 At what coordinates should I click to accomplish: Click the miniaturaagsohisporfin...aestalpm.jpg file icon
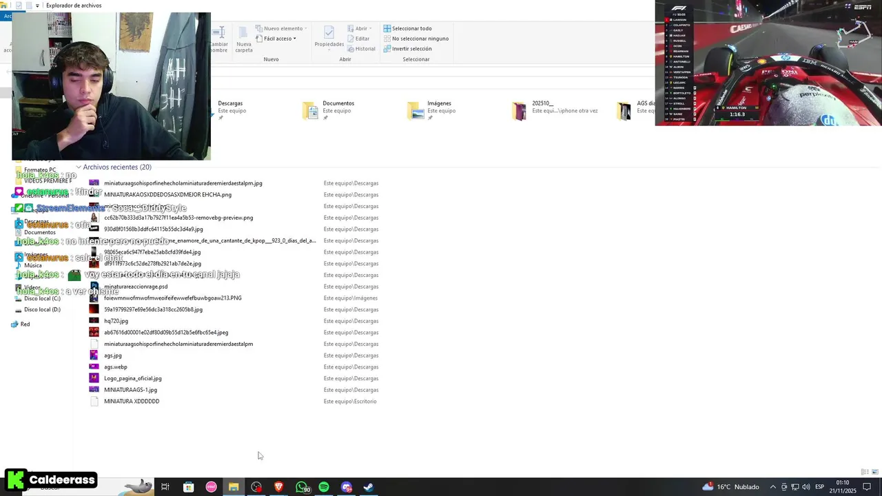(x=94, y=183)
